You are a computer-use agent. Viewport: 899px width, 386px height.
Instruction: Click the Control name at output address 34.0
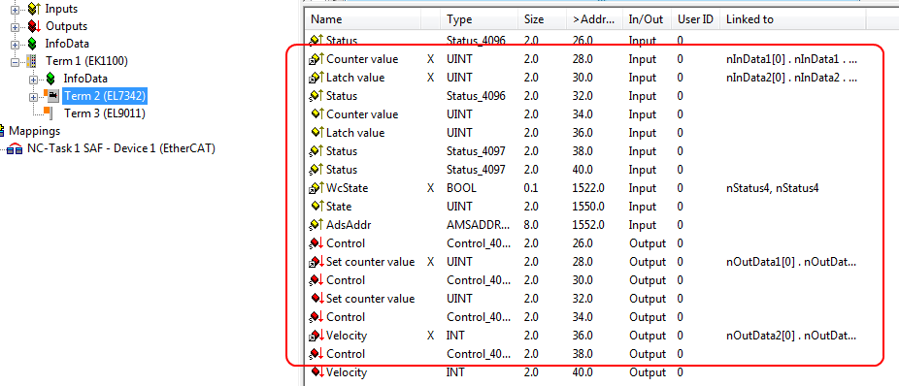coord(346,317)
